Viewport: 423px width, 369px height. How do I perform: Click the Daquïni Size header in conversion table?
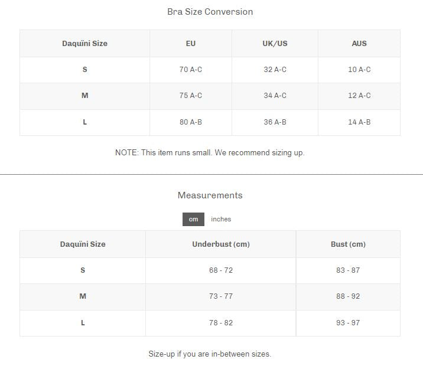(84, 44)
